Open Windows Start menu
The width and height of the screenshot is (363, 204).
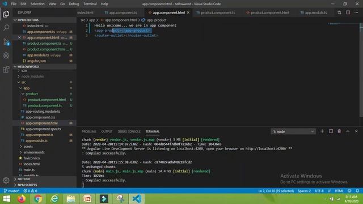tap(6, 199)
